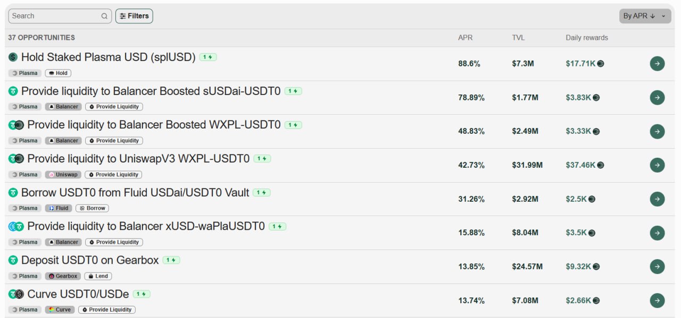The width and height of the screenshot is (681, 318).
Task: Expand the By APR sort dropdown
Action: pyautogui.click(x=644, y=16)
